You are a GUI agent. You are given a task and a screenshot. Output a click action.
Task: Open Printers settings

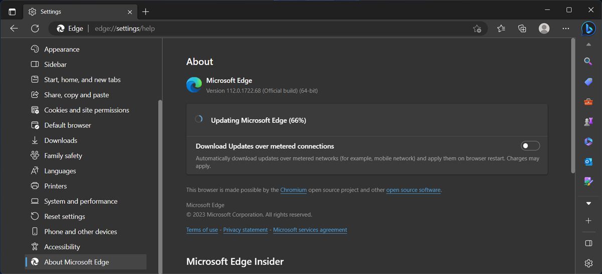[x=86, y=186]
